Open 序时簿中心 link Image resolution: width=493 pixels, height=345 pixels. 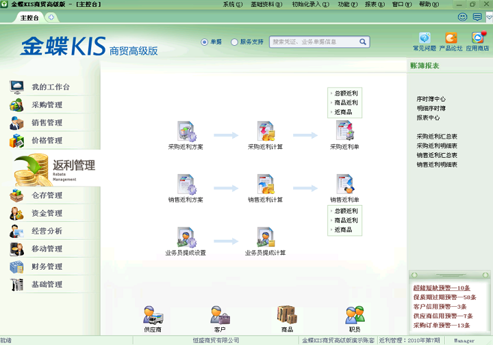pos(431,99)
